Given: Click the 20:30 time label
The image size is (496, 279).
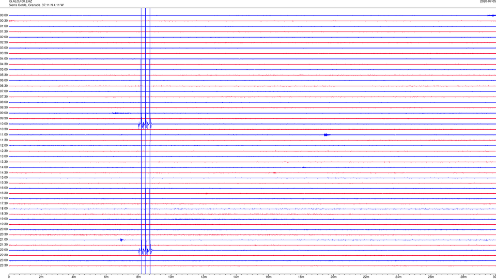Looking at the screenshot, I should (4, 235).
